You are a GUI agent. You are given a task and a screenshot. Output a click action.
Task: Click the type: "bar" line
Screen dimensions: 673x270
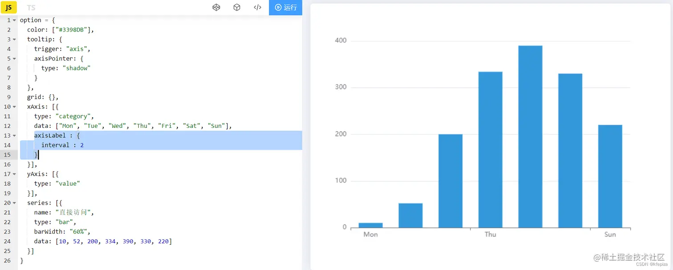pyautogui.click(x=55, y=222)
